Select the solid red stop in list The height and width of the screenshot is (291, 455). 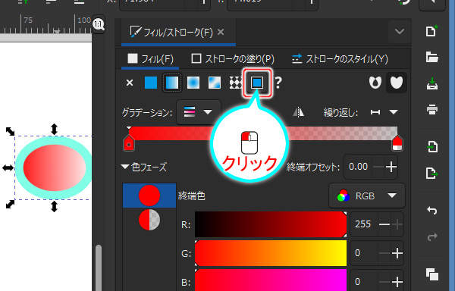click(x=149, y=196)
